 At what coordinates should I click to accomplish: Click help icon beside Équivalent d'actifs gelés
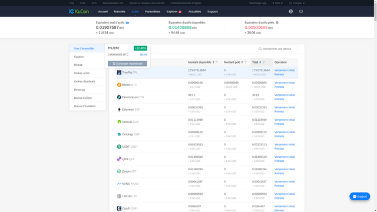click(x=277, y=22)
